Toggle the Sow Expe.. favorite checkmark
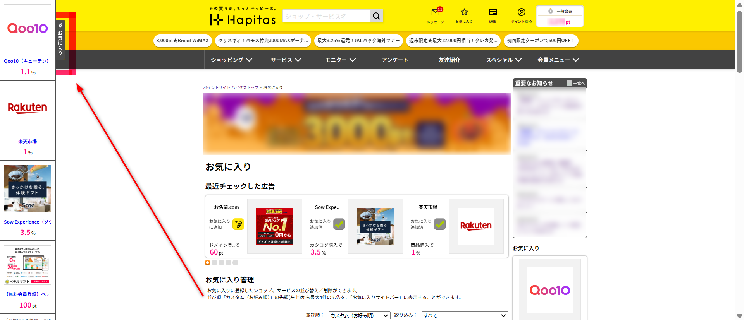Image resolution: width=744 pixels, height=320 pixels. [x=339, y=224]
